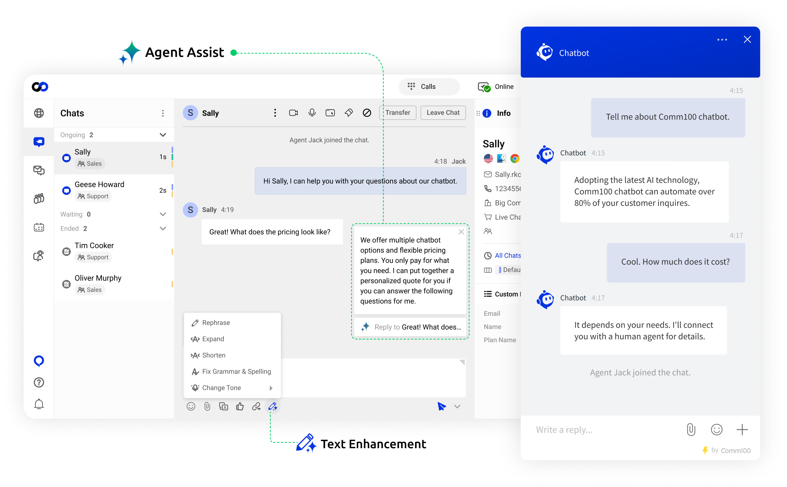Click the Custom fields section header

(x=502, y=294)
